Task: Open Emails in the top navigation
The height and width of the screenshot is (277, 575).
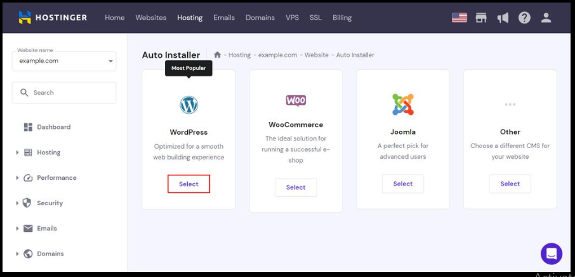Action: 224,18
